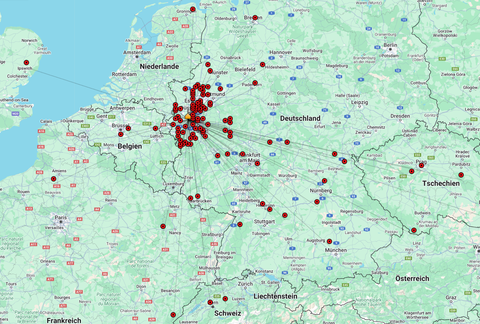Viewport: 480px width, 324px height.
Task: Click the Berlin city label
Action: tap(390, 45)
